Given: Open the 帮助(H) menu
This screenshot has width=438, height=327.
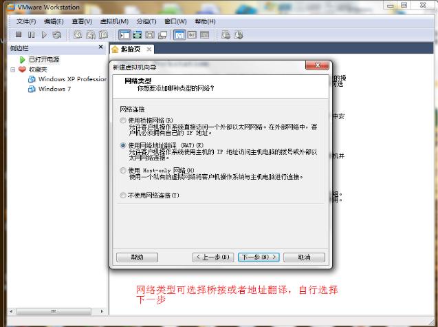Looking at the screenshot, I should pos(205,21).
